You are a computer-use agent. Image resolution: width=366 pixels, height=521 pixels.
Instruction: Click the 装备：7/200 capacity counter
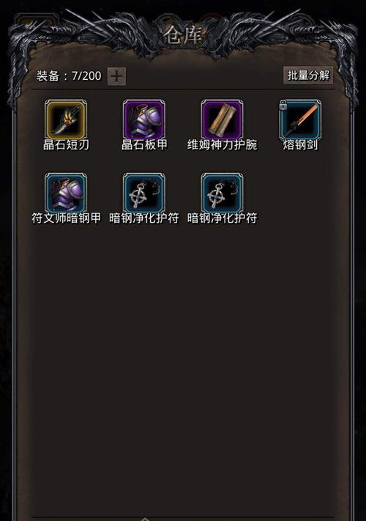pos(69,76)
